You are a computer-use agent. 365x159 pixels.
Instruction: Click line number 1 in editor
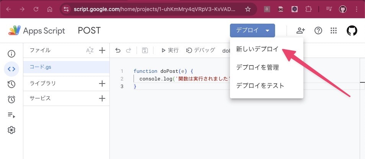(122, 71)
